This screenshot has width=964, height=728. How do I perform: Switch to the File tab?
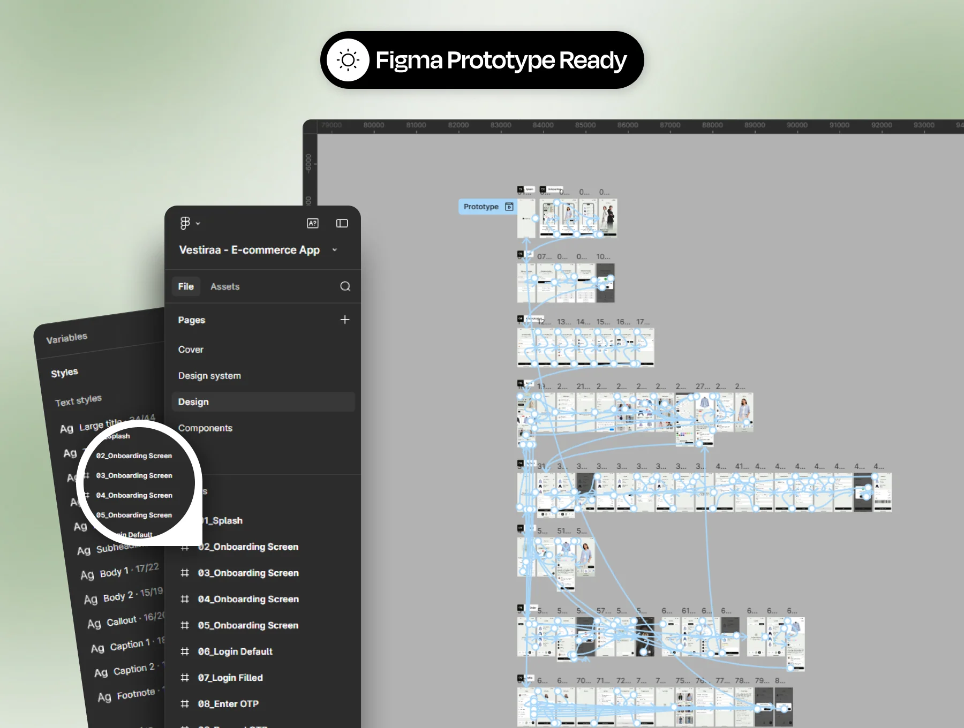pyautogui.click(x=186, y=286)
